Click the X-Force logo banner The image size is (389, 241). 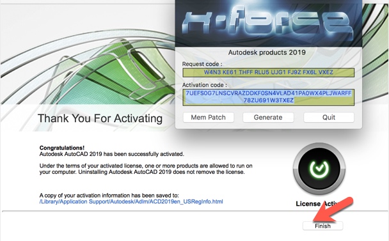pos(269,23)
